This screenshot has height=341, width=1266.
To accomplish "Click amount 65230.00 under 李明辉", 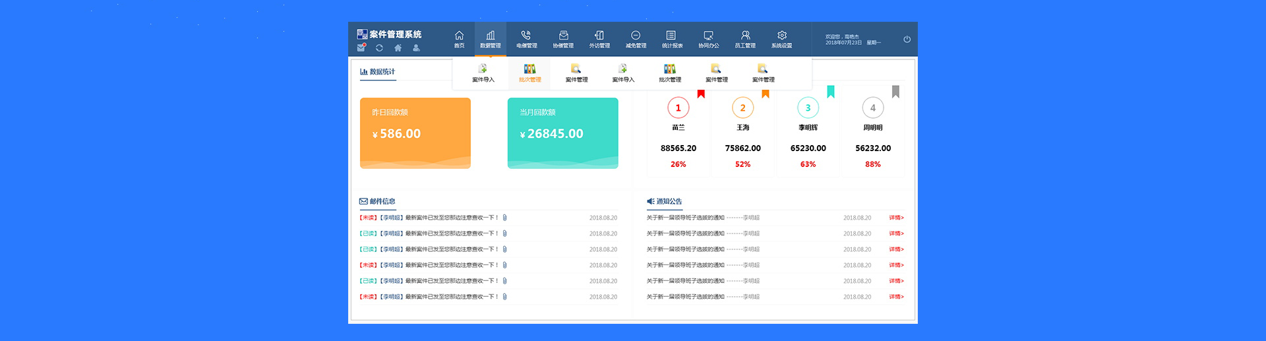I will coord(808,148).
